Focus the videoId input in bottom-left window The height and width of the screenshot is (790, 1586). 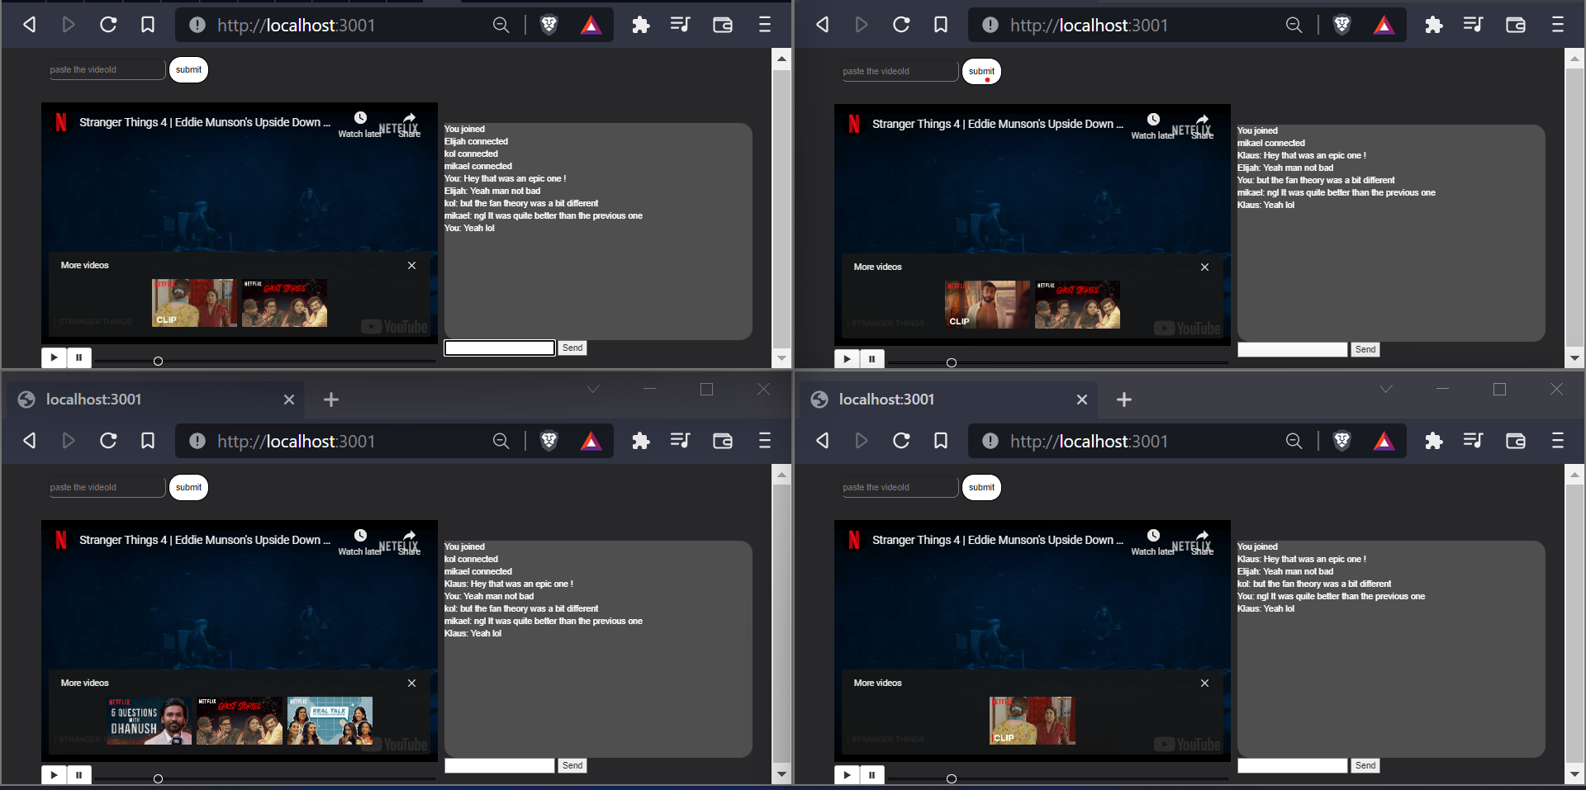pos(107,488)
